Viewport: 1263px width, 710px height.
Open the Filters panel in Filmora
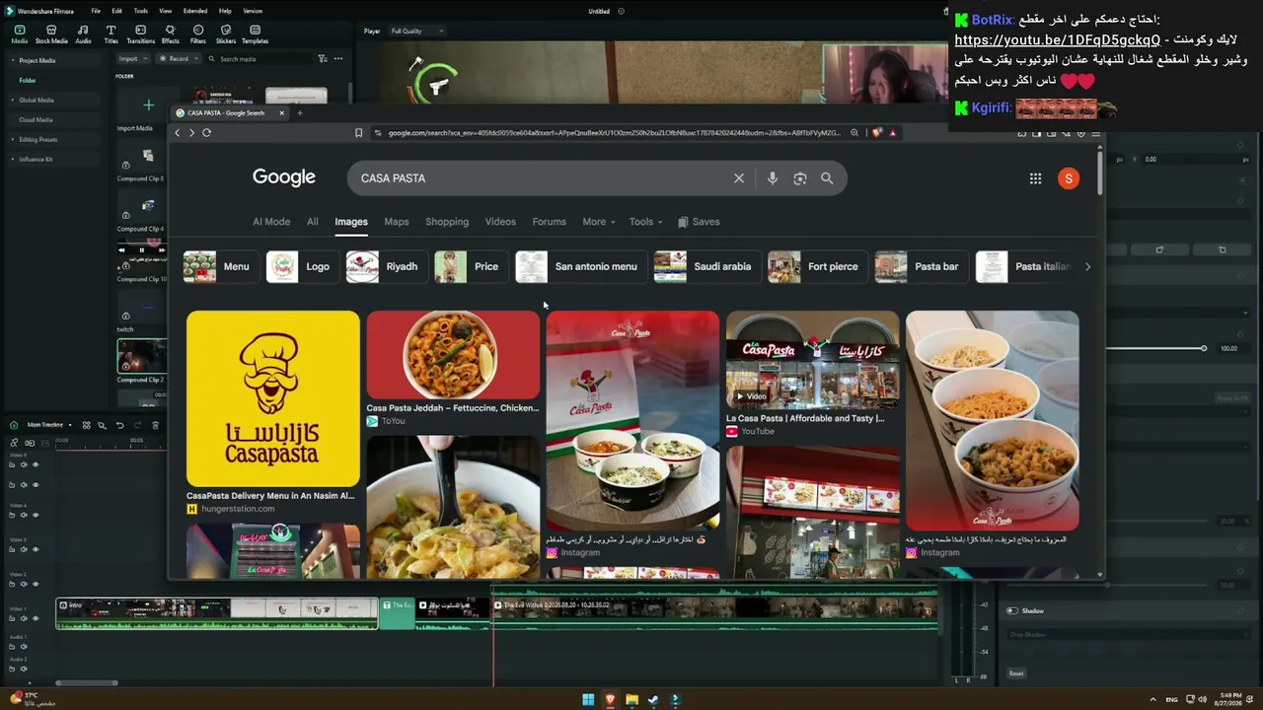[x=198, y=35]
